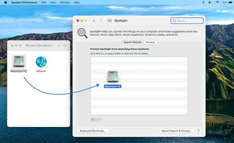Click the help question mark button
The width and height of the screenshot is (234, 143).
pyautogui.click(x=198, y=131)
